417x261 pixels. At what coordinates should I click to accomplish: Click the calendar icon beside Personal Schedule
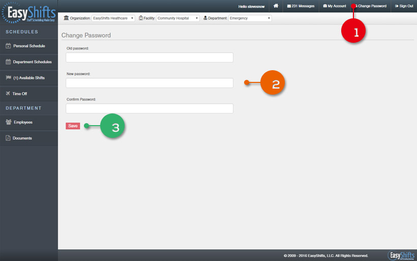[8, 46]
